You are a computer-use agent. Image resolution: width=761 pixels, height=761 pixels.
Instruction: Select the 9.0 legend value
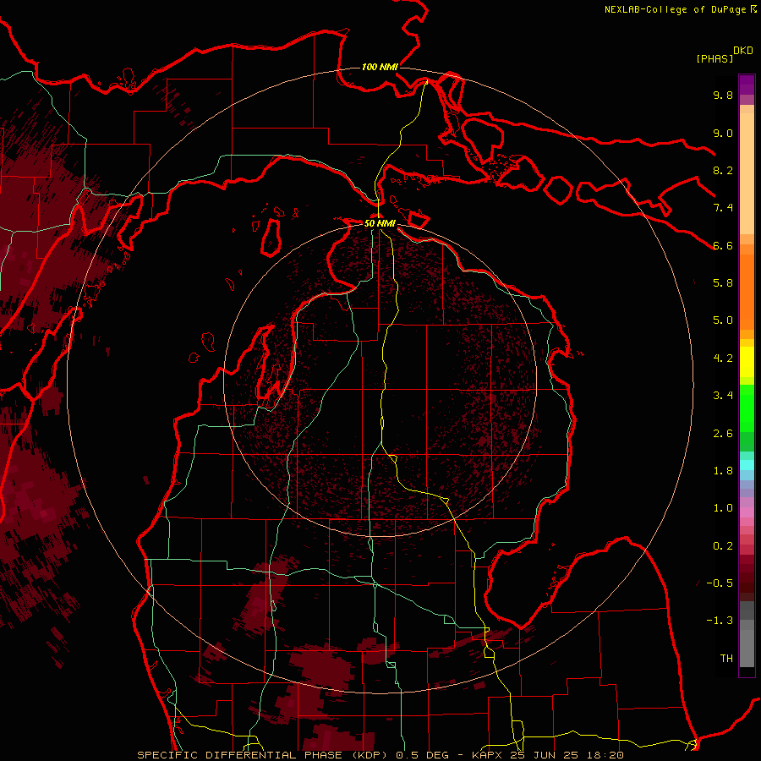(x=723, y=133)
